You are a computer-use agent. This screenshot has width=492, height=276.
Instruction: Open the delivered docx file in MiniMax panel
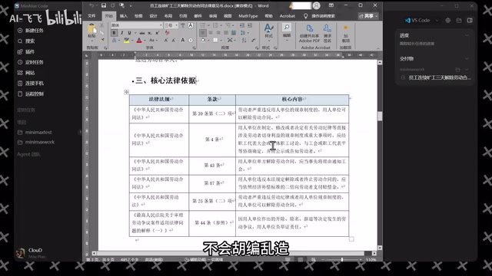tap(437, 77)
